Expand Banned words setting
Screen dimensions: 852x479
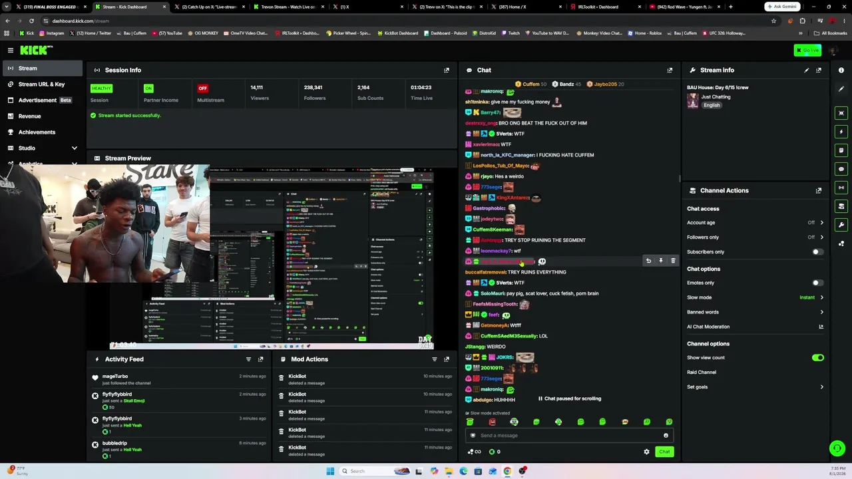pos(755,312)
